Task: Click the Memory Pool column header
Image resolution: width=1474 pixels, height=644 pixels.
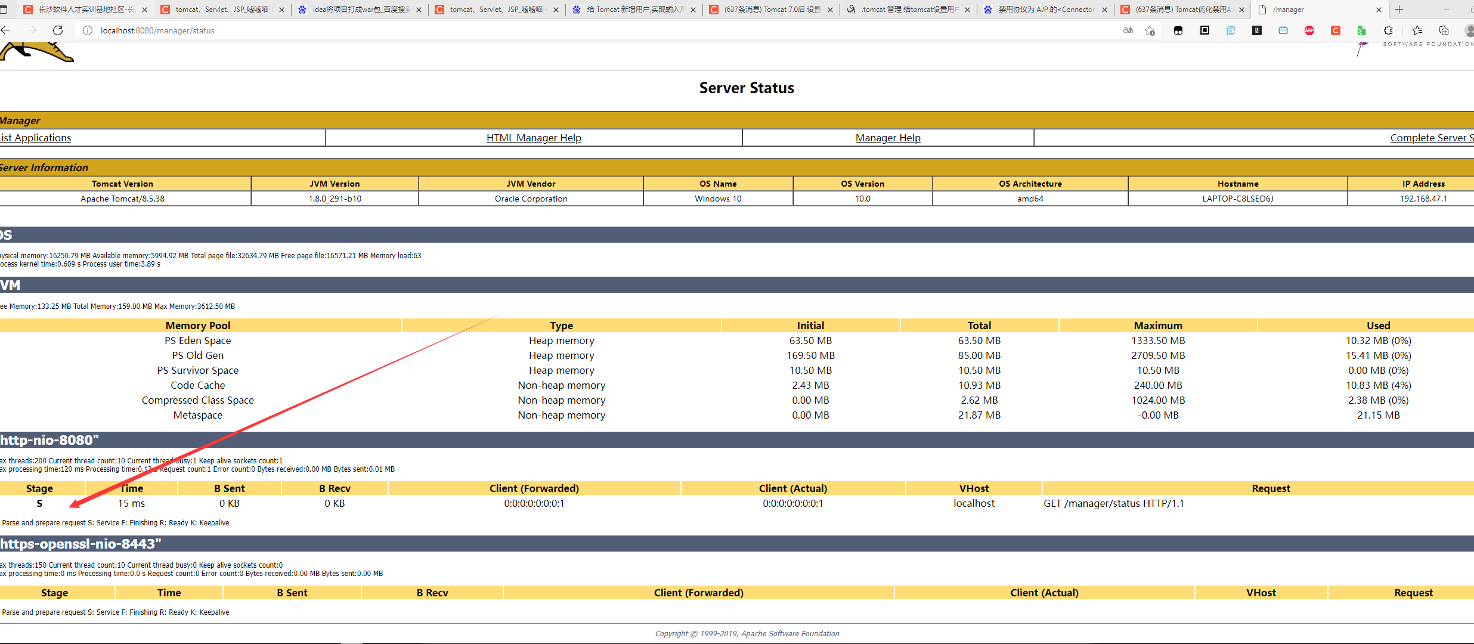Action: point(198,326)
